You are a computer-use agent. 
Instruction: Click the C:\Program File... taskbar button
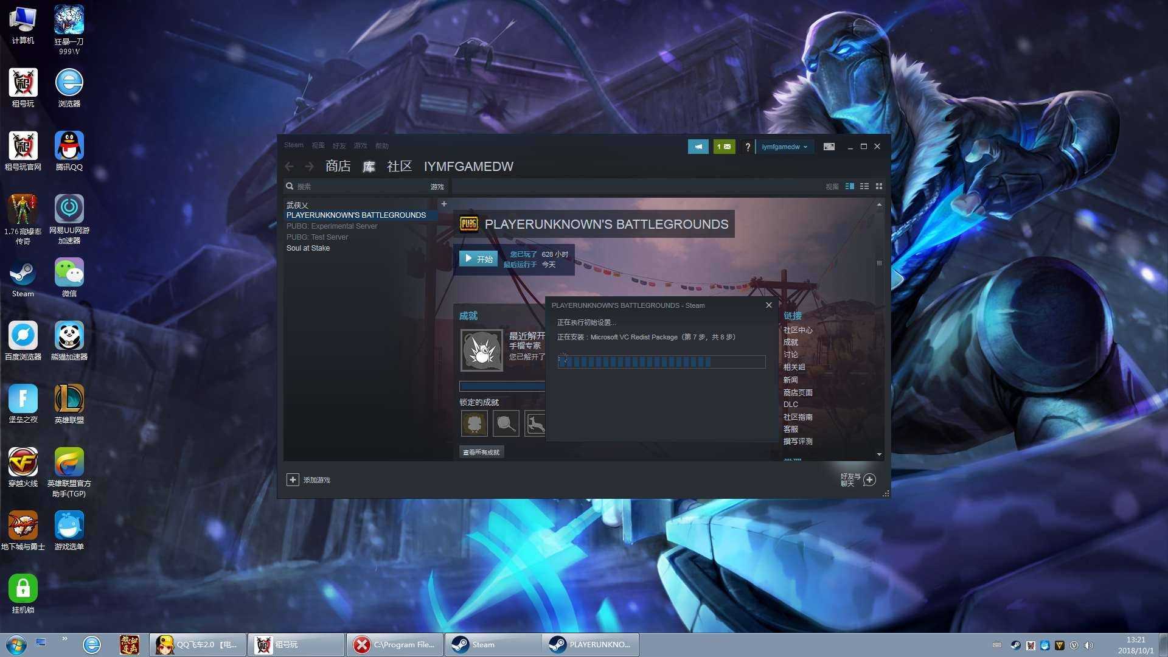[394, 645]
